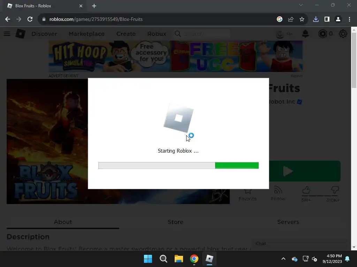The image size is (357, 267).
Task: Click the Blox Fruits game thumbnail
Action: tap(47, 141)
